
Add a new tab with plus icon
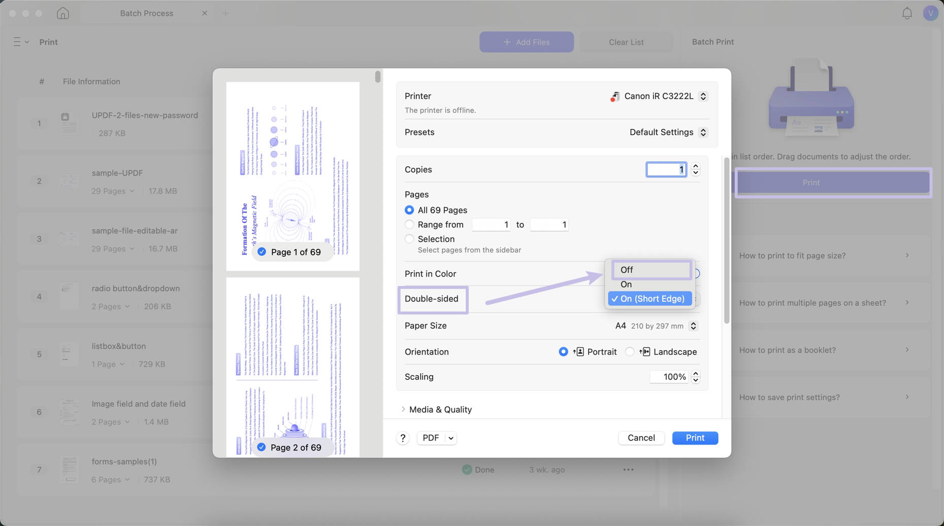225,13
